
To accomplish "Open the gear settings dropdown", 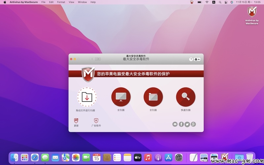I will 197,59.
